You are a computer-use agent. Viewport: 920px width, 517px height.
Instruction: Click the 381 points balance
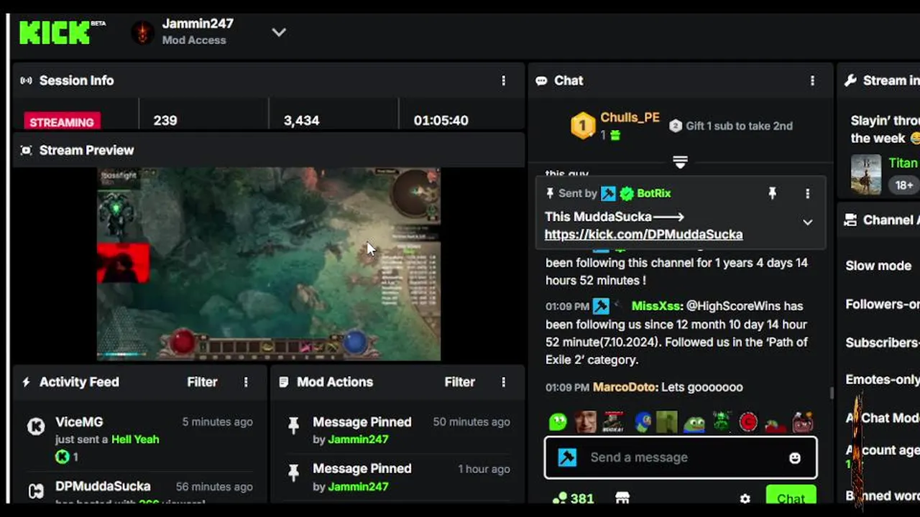click(572, 498)
